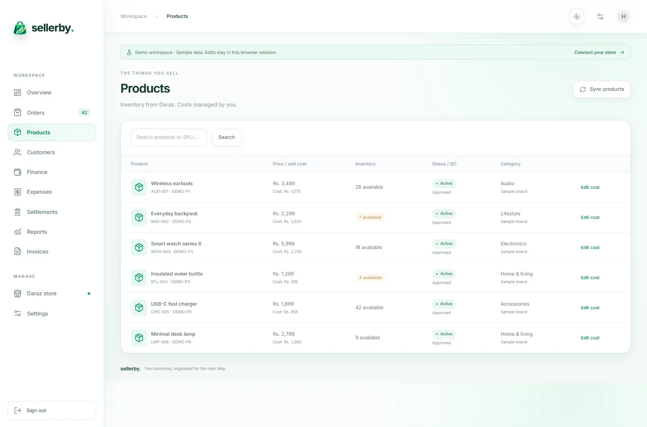Click the USB-C fast charger cube icon
The image size is (647, 427).
139,308
